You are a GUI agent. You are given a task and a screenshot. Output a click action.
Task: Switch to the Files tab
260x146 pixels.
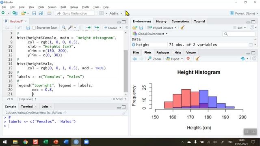coord(136,52)
